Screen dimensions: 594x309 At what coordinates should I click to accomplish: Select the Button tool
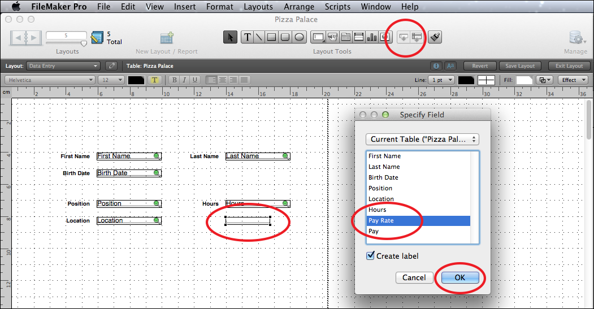[x=333, y=37]
